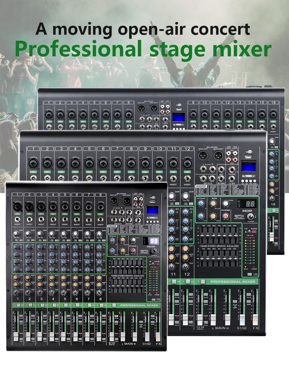
Task: Click the G1/G2 fader on the 8-channel mixer
Action: tap(147, 337)
